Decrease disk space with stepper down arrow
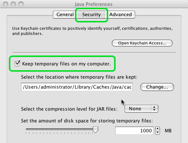This screenshot has height=143, width=188. (x=157, y=132)
